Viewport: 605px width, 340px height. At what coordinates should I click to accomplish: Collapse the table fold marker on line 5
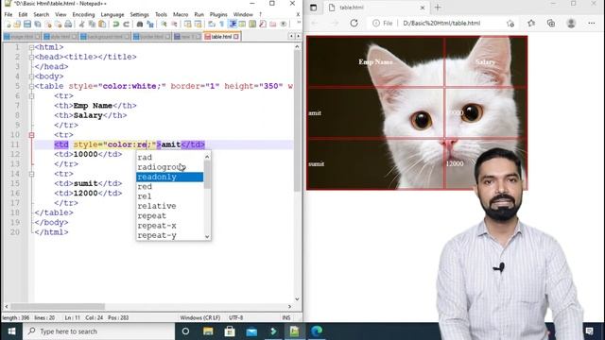coord(31,86)
